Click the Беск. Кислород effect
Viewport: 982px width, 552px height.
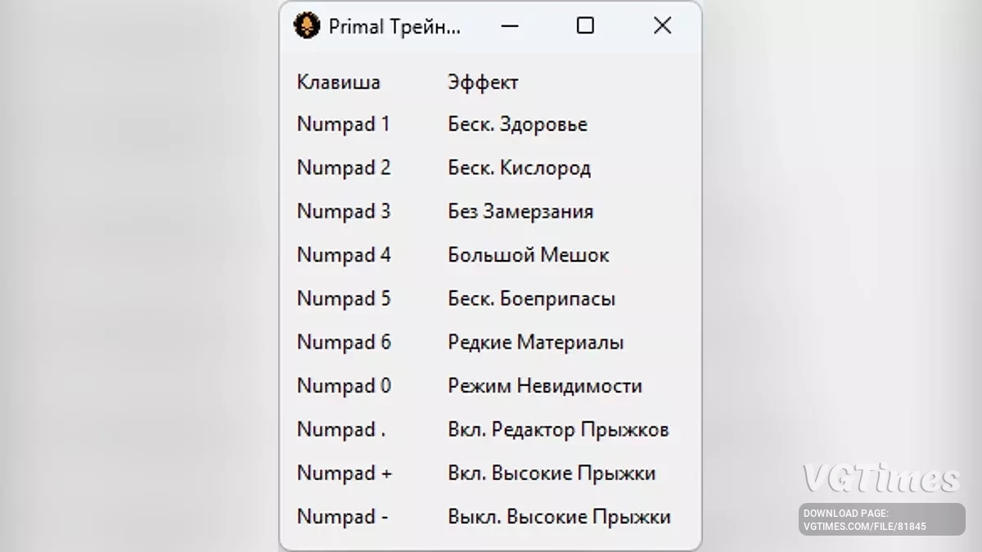519,168
